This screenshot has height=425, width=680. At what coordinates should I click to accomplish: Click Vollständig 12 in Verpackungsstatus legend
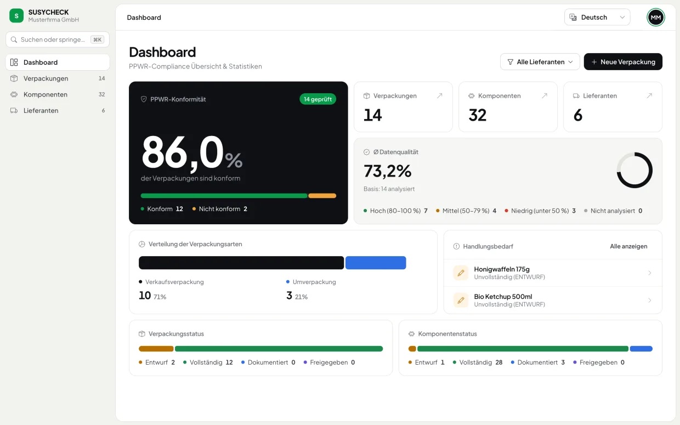pyautogui.click(x=208, y=362)
